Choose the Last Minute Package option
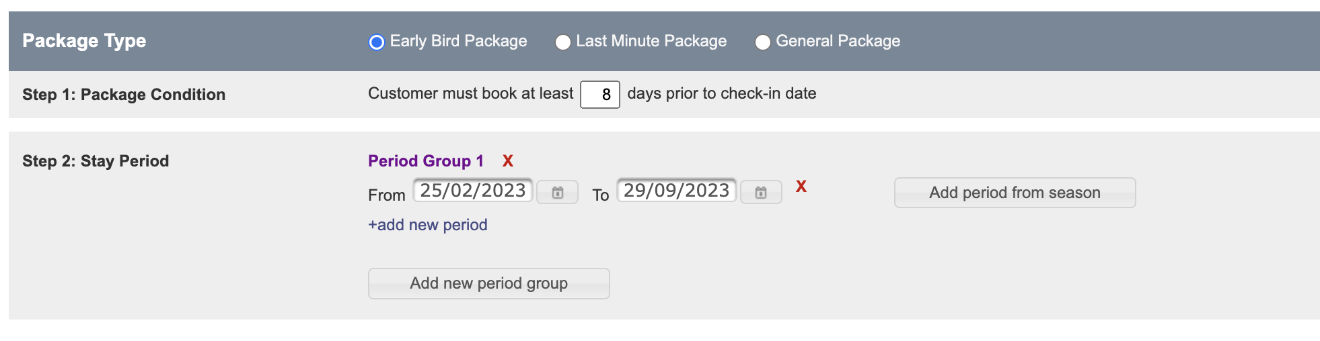This screenshot has width=1320, height=341. tap(562, 42)
